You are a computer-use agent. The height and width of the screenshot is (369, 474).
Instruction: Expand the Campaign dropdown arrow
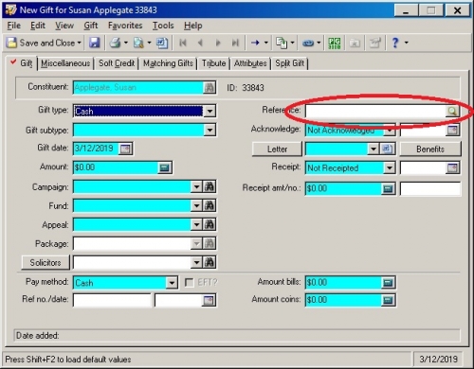[x=196, y=186]
